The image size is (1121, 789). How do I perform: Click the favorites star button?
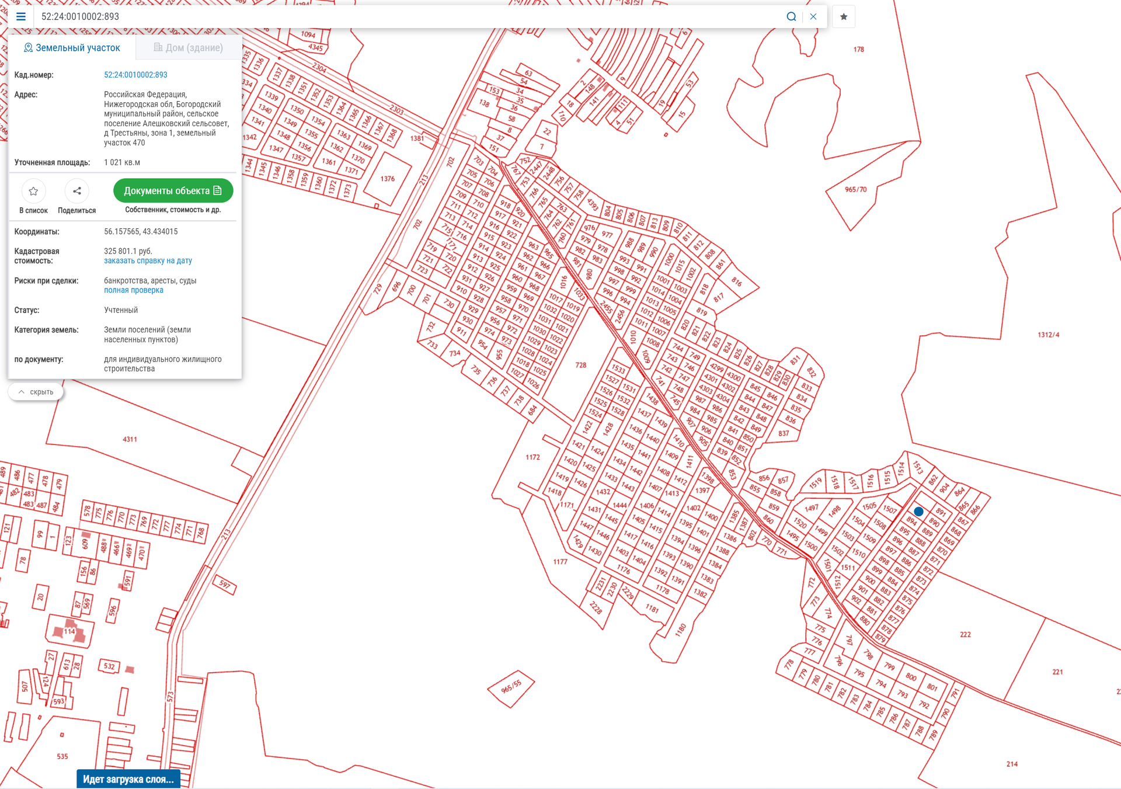click(844, 16)
